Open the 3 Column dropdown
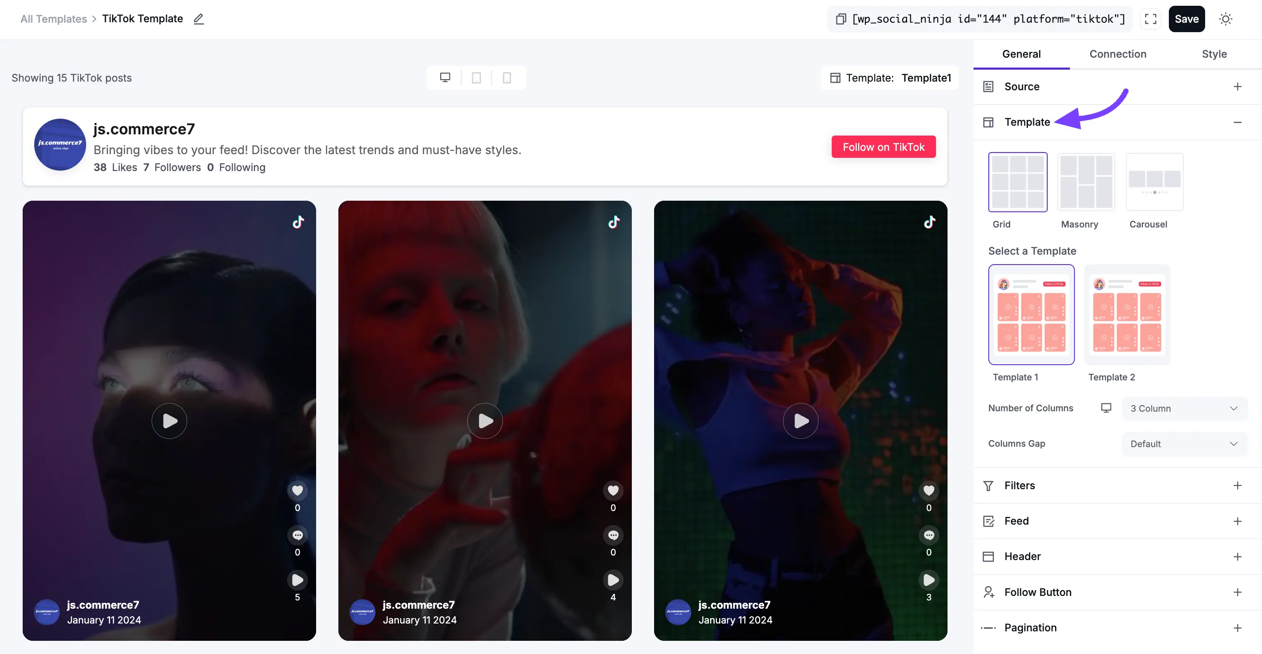Screen dimensions: 1262x654 point(1184,408)
